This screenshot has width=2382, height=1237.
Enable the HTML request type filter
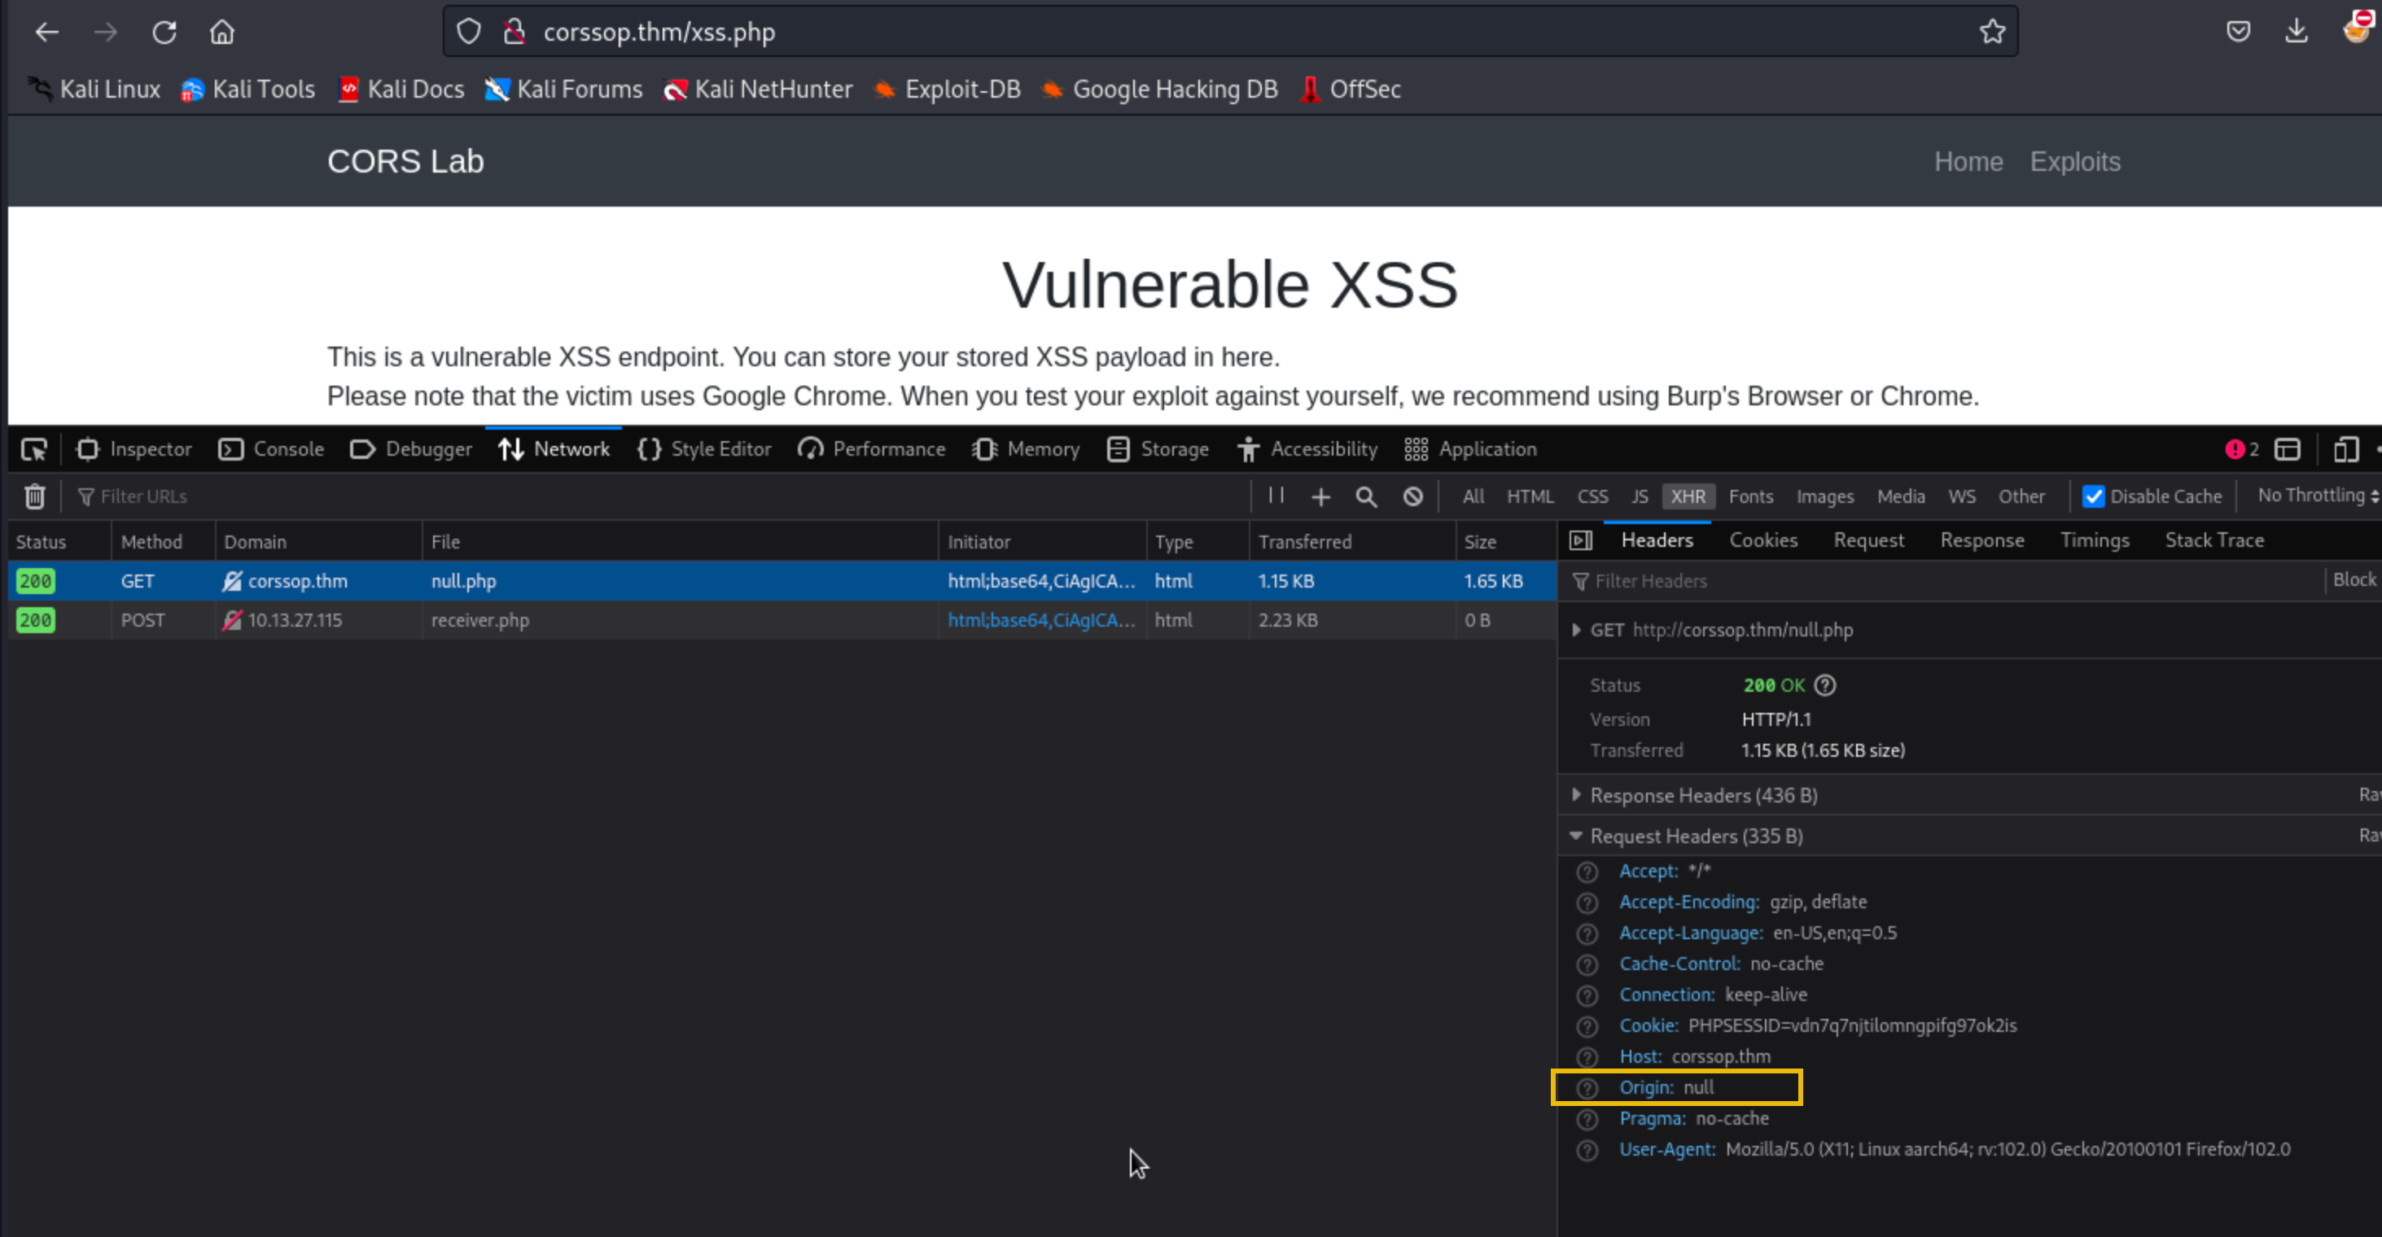(x=1530, y=496)
